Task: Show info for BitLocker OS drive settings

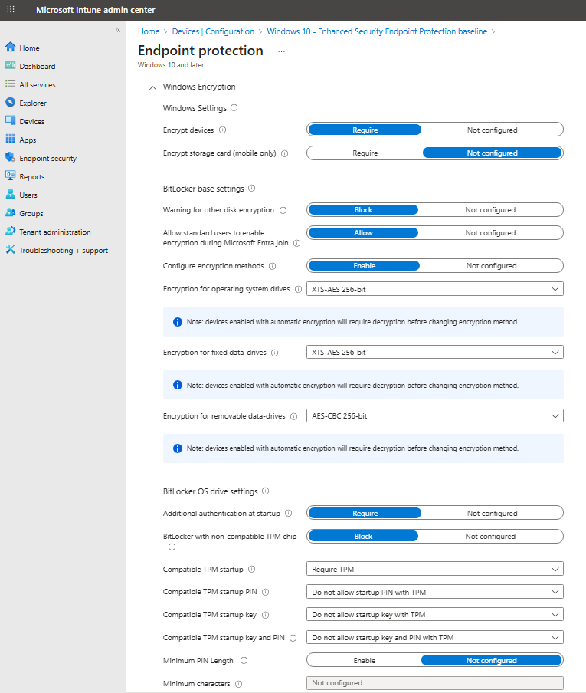Action: [x=265, y=491]
